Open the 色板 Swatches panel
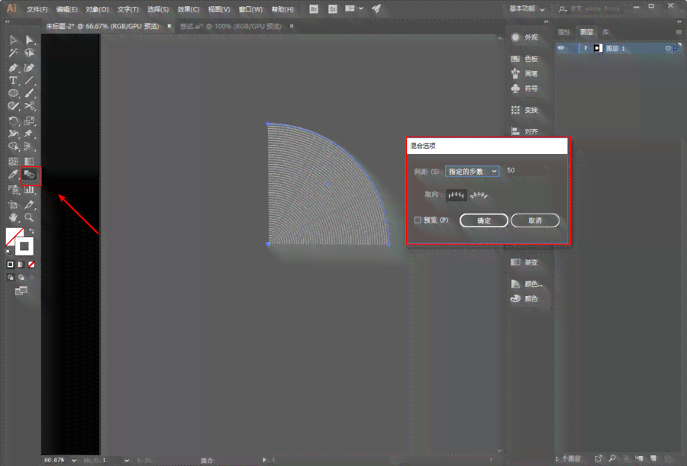Image resolution: width=687 pixels, height=466 pixels. [x=525, y=59]
